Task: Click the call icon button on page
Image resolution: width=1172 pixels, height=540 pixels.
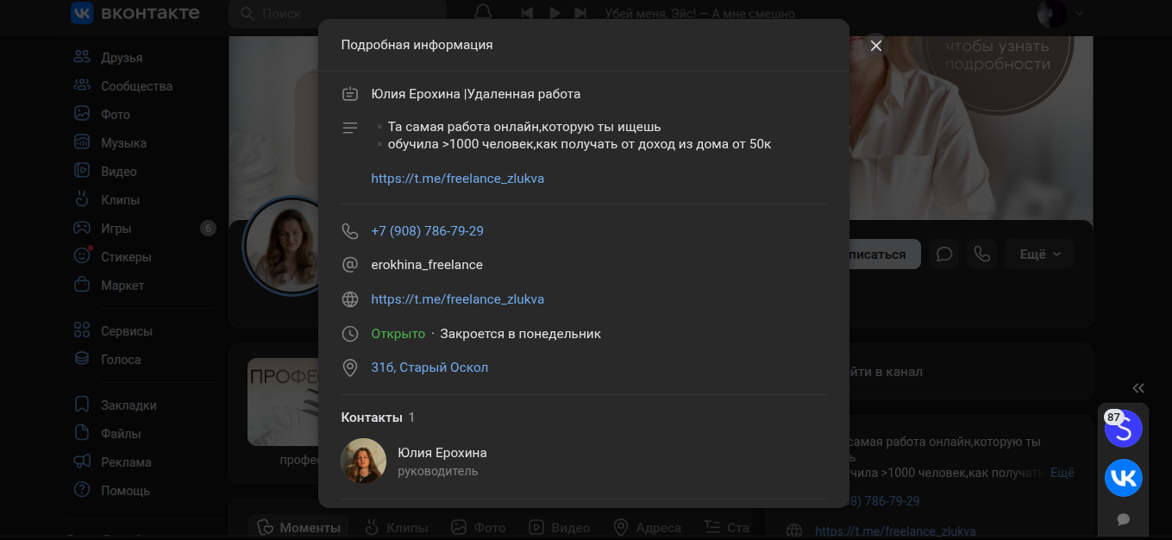Action: coord(982,254)
